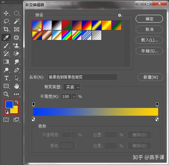
Task: Choose the blue-yellow-blue gradient preset
Action: (x=97, y=25)
